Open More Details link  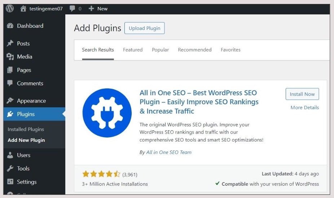coord(305,107)
